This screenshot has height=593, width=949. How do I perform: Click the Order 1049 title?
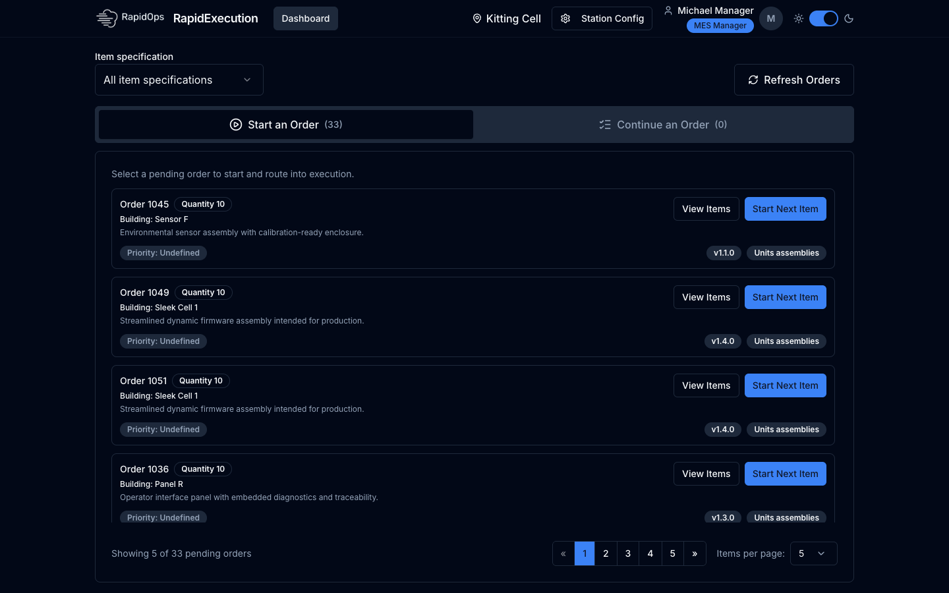click(x=144, y=293)
